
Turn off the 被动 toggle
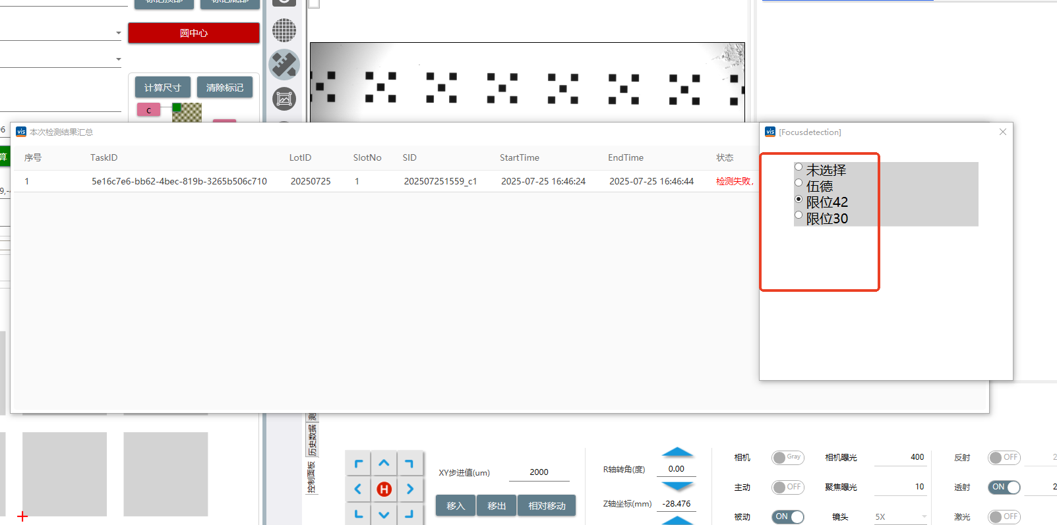[x=788, y=516]
